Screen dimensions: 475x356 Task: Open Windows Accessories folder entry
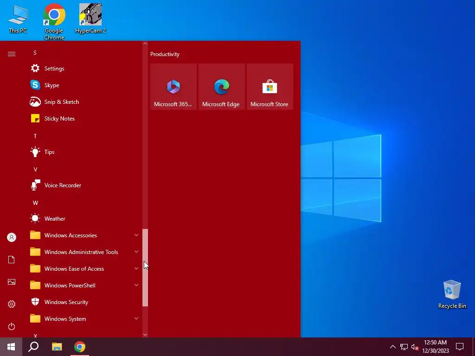(x=84, y=235)
